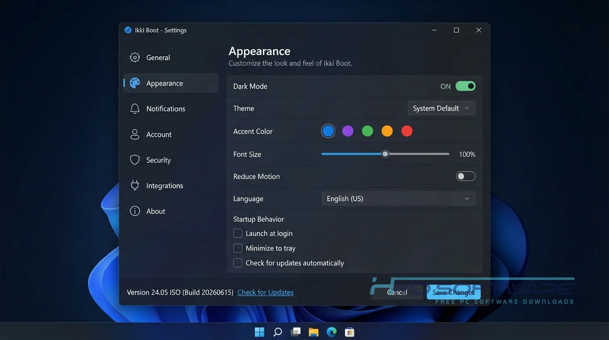
Task: Click the Ikki Boot - Settings window title
Action: coord(161,30)
